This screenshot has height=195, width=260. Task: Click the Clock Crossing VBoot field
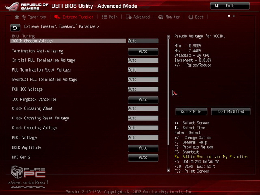(x=143, y=108)
